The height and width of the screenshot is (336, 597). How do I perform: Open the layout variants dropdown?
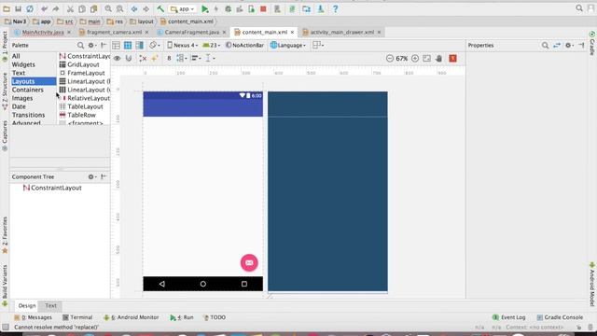[318, 46]
